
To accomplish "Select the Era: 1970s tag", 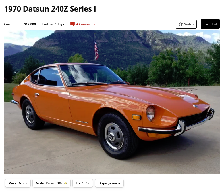I will 83,183.
